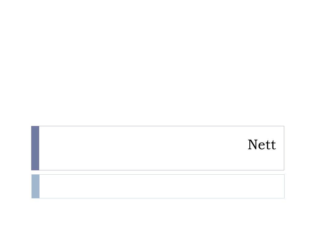Select the light blue accent bar
This screenshot has height=237, width=316.
pos(35,186)
